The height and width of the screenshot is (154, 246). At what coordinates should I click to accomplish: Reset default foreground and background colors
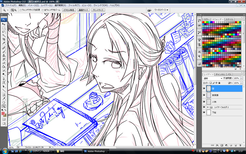click(2, 110)
